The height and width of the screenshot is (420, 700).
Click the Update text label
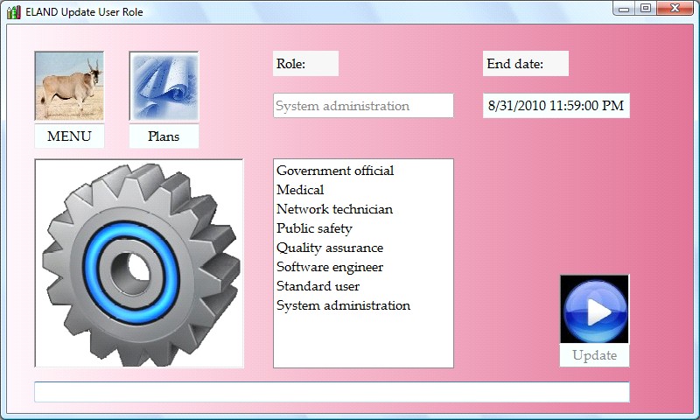tap(594, 355)
